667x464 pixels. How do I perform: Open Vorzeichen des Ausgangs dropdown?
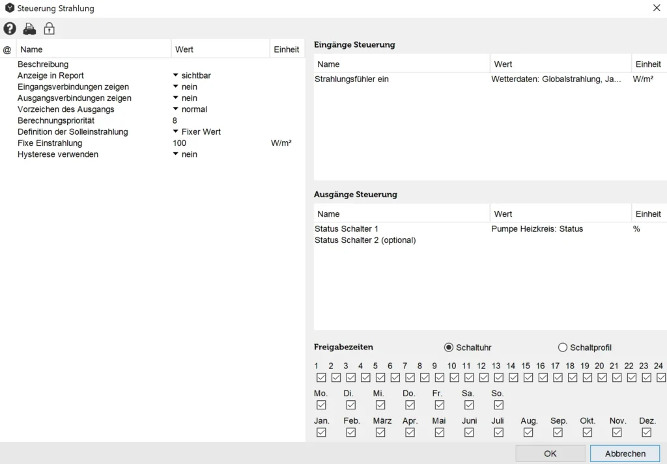pos(176,109)
